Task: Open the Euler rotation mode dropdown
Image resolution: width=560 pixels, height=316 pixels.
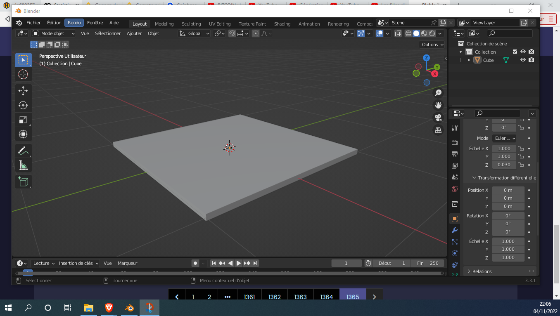Action: click(505, 138)
